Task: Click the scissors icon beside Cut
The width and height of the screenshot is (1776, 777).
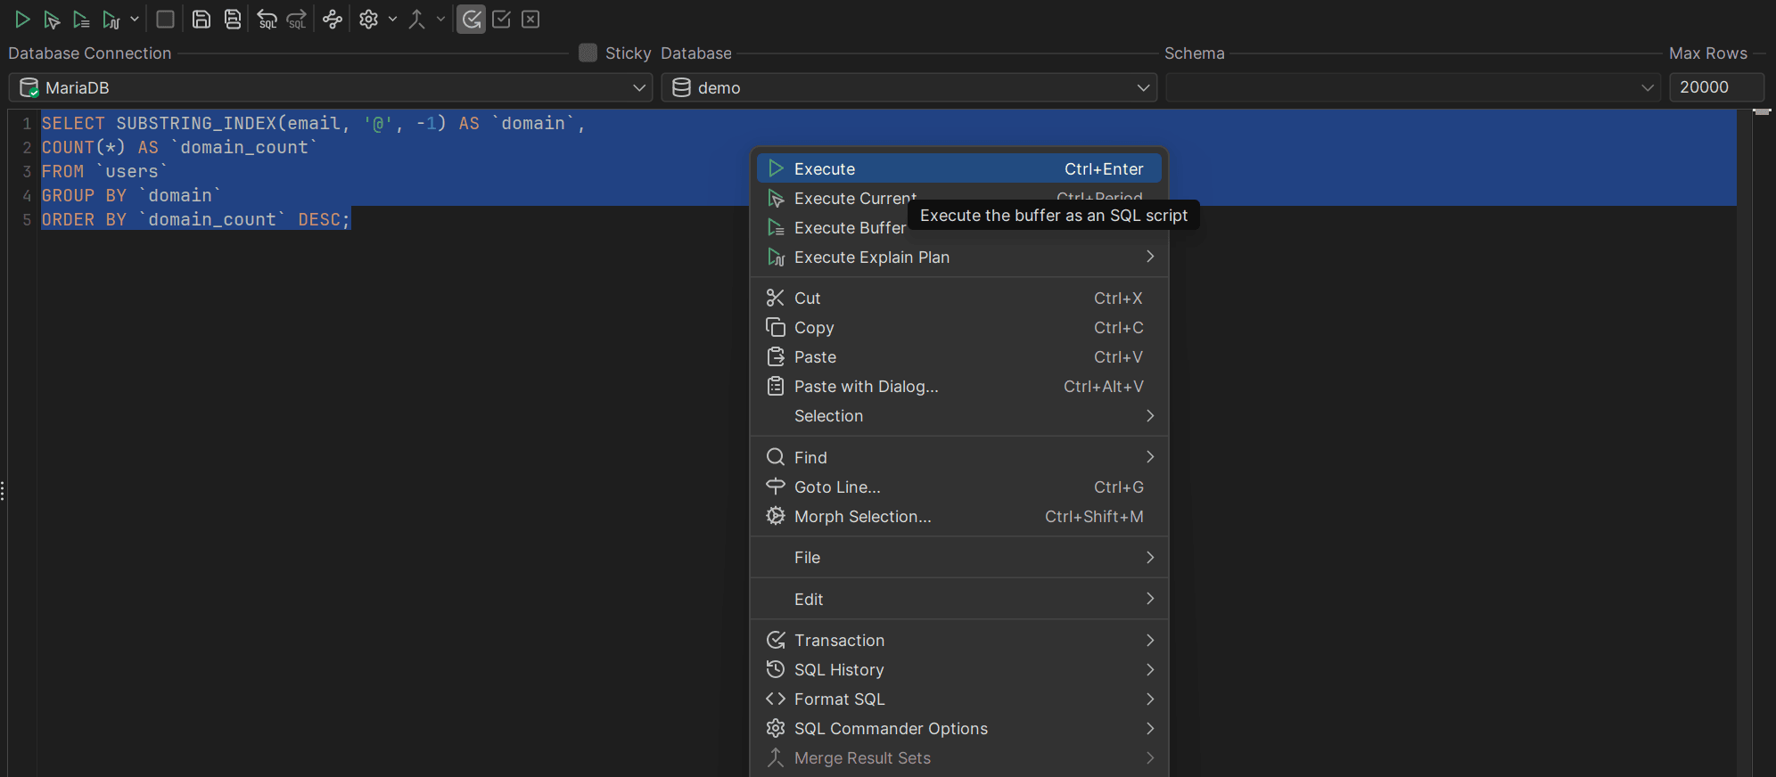Action: (x=776, y=298)
